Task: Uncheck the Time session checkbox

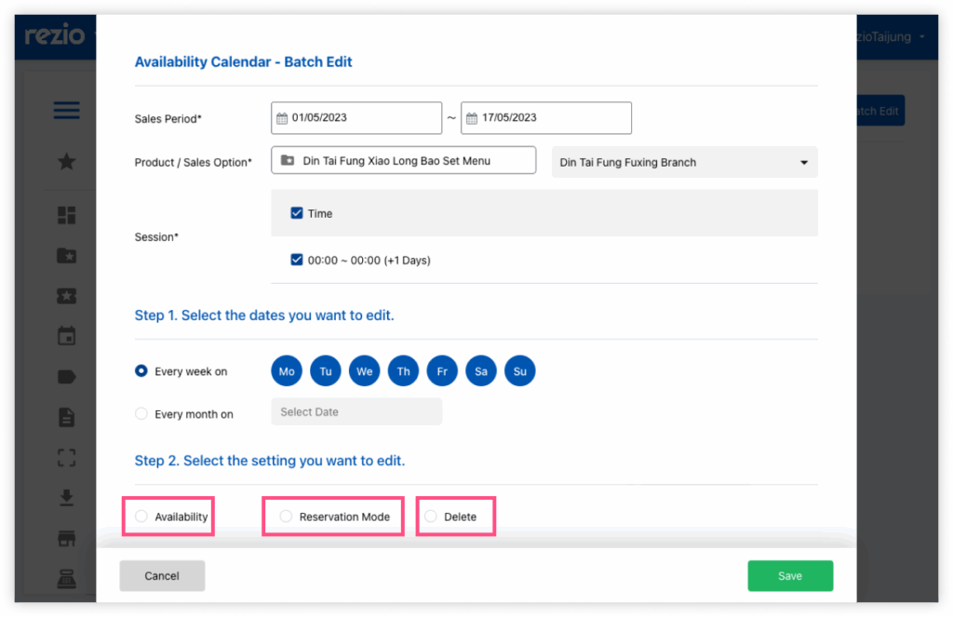Action: tap(297, 213)
